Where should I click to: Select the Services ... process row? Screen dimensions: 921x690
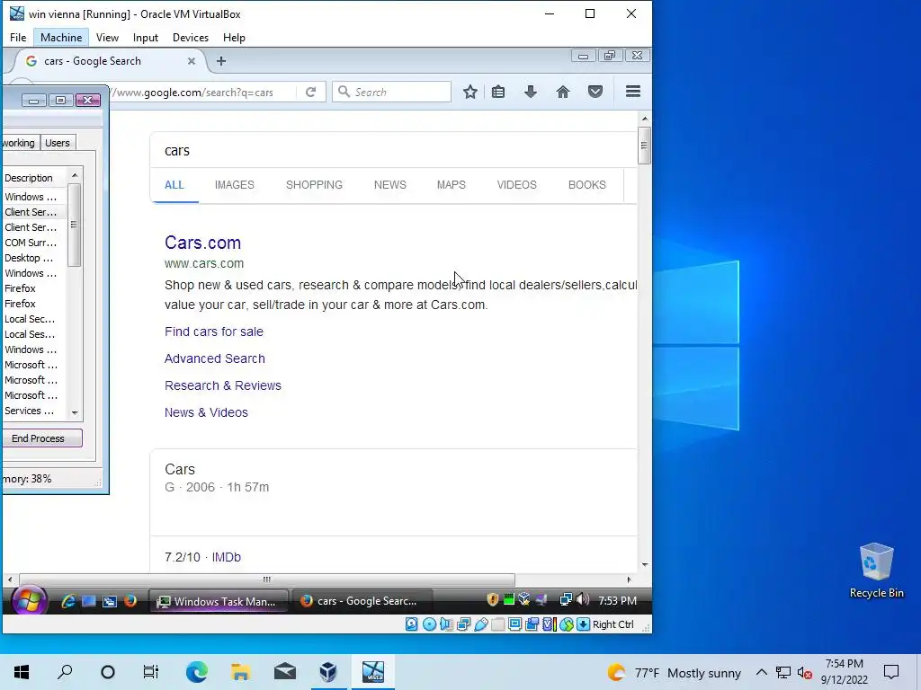[x=33, y=411]
